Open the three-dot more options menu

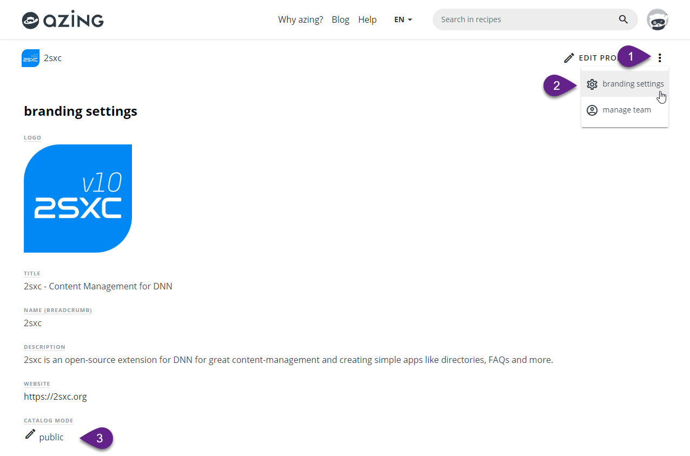coord(660,58)
